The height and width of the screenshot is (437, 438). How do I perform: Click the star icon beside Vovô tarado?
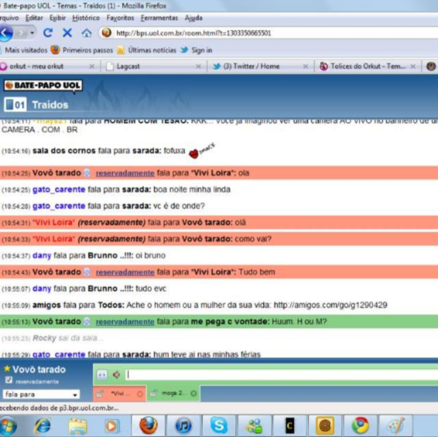7,369
